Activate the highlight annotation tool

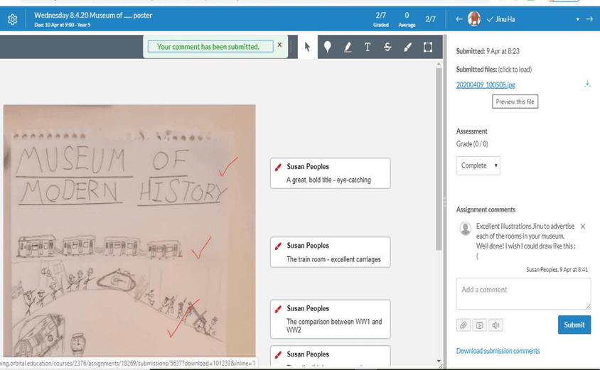click(x=348, y=47)
